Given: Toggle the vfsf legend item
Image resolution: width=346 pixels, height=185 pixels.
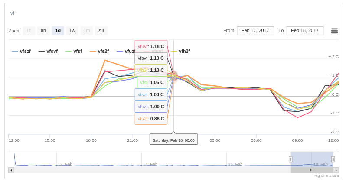Looking at the screenshot, I should click(74, 51).
